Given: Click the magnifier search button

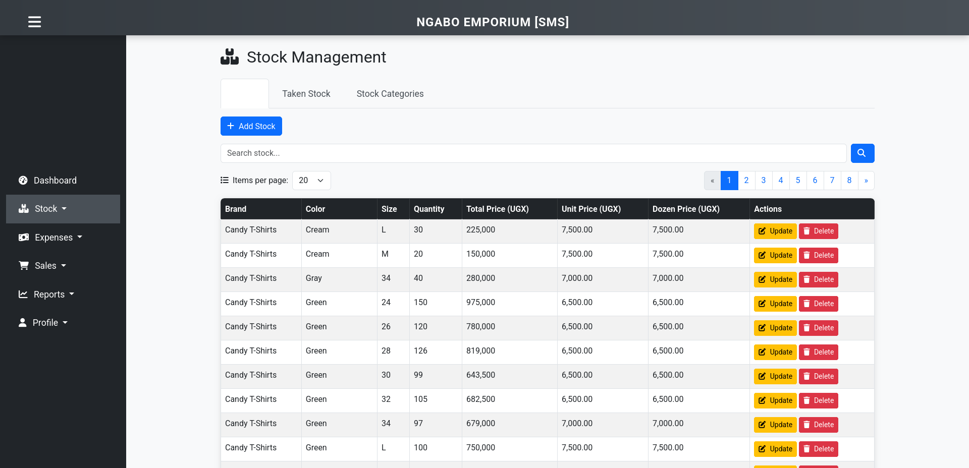Looking at the screenshot, I should pyautogui.click(x=862, y=153).
